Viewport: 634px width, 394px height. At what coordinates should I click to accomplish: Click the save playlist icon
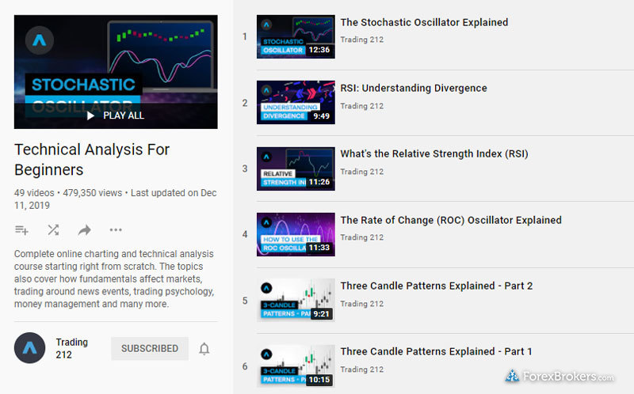pyautogui.click(x=21, y=230)
